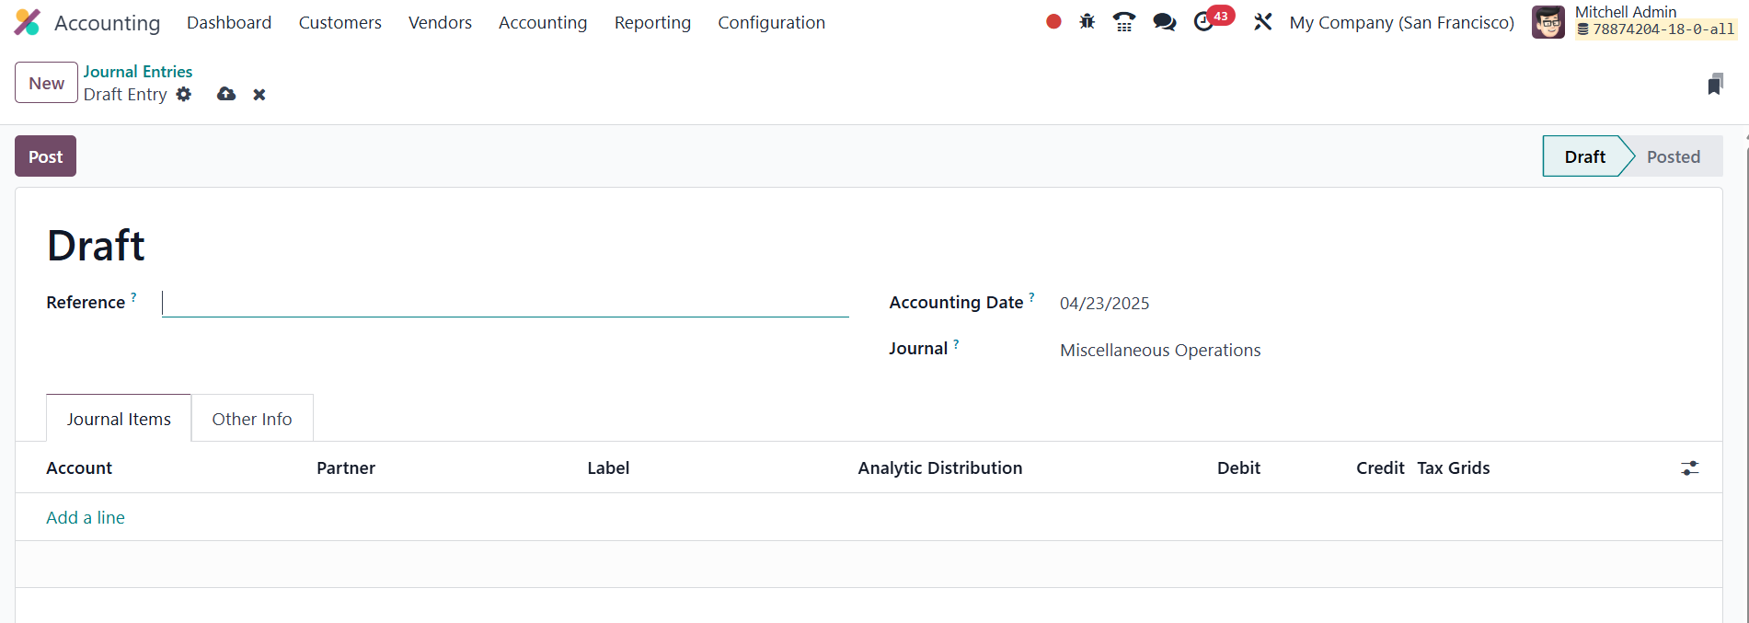1749x623 pixels.
Task: Click the gear icon beside Draft Entry
Action: pos(184,94)
